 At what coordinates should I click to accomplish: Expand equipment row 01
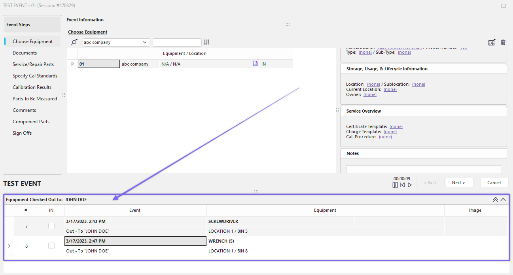72,64
